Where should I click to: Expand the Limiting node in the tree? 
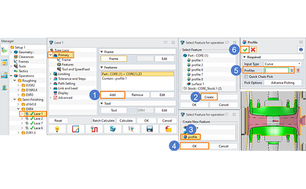50,74
